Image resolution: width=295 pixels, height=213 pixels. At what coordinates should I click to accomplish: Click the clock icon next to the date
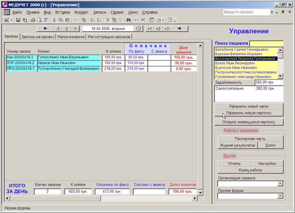(139, 28)
